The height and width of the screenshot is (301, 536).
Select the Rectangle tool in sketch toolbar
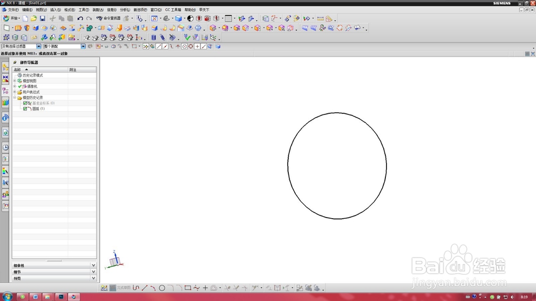(188, 288)
